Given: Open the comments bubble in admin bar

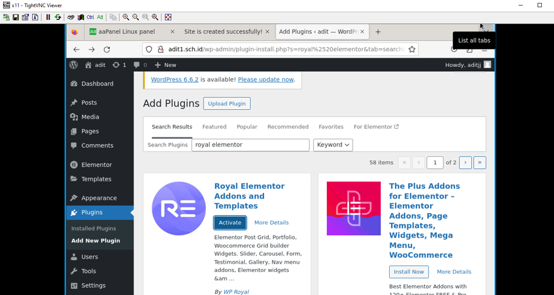Looking at the screenshot, I should pos(140,65).
